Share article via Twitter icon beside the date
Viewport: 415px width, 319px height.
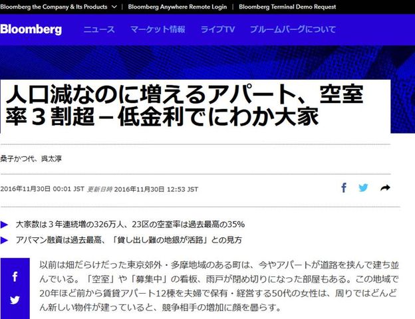[x=363, y=188]
